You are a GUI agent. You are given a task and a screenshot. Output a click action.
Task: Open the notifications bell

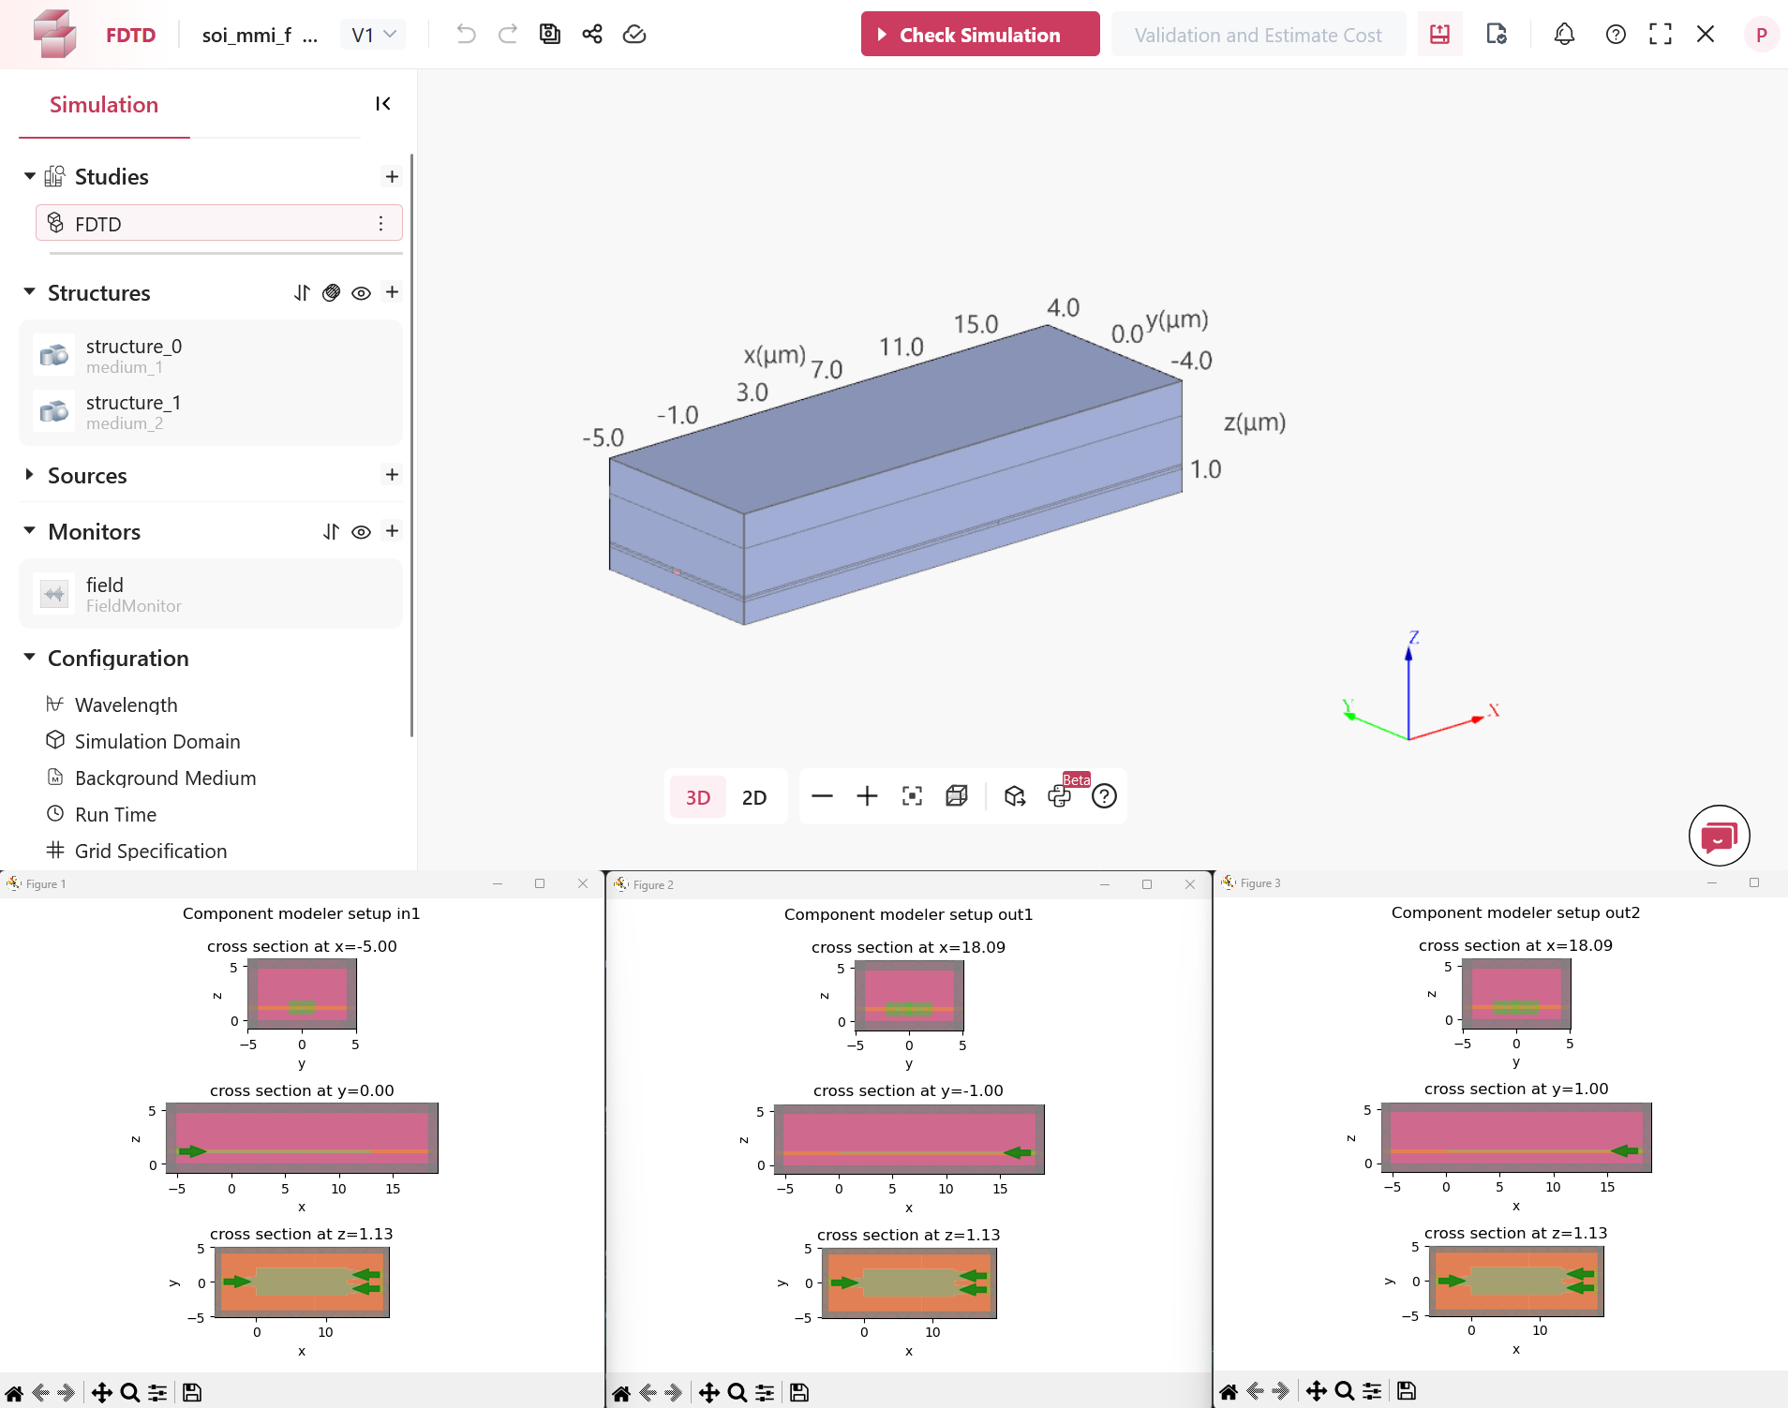[1564, 35]
